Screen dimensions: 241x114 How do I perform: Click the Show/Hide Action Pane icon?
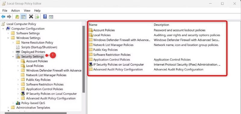coord(51,17)
